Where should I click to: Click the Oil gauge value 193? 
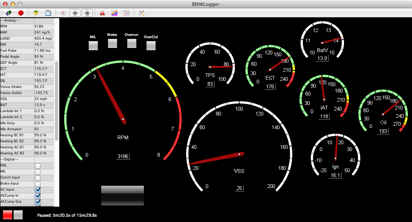tap(383, 131)
